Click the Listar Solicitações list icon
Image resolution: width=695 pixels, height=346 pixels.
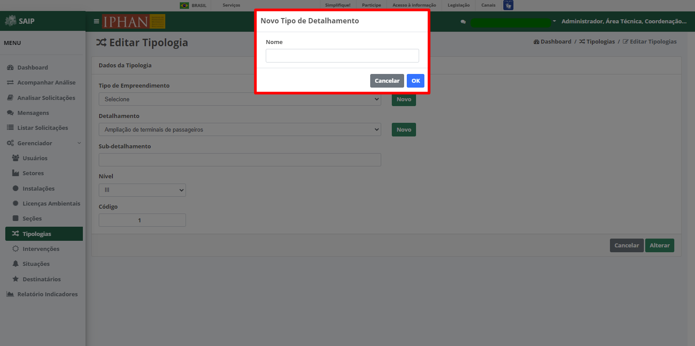click(10, 128)
